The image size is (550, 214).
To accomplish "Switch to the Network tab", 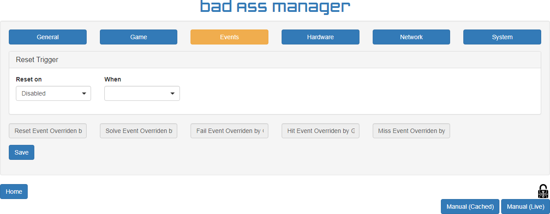I will [x=411, y=37].
